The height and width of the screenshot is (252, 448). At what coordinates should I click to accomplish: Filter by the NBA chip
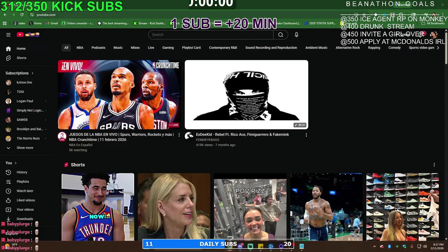(x=80, y=48)
